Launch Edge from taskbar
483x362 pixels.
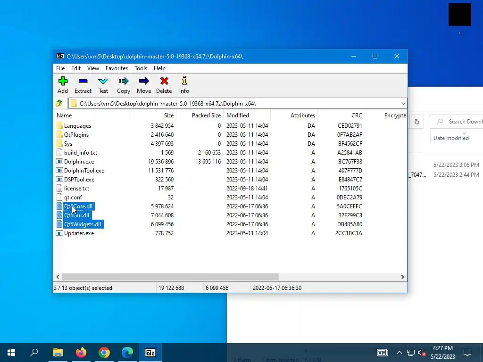(127, 353)
